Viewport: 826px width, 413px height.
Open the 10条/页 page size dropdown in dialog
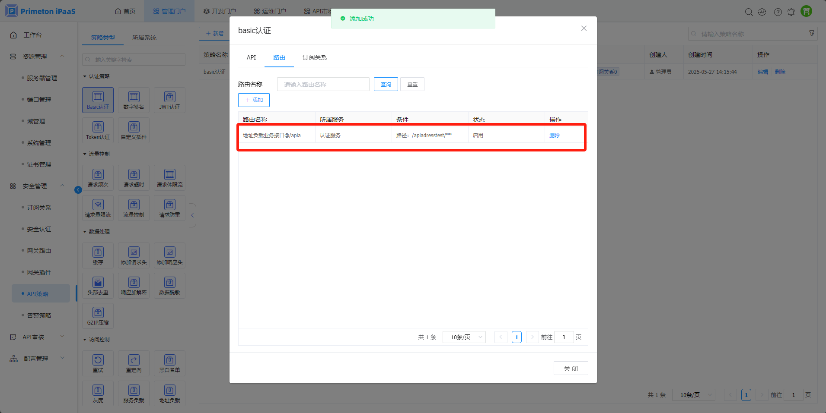[464, 337]
